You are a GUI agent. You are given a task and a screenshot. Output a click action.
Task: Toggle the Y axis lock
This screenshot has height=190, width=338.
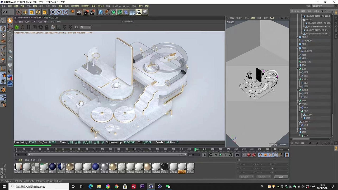59,12
